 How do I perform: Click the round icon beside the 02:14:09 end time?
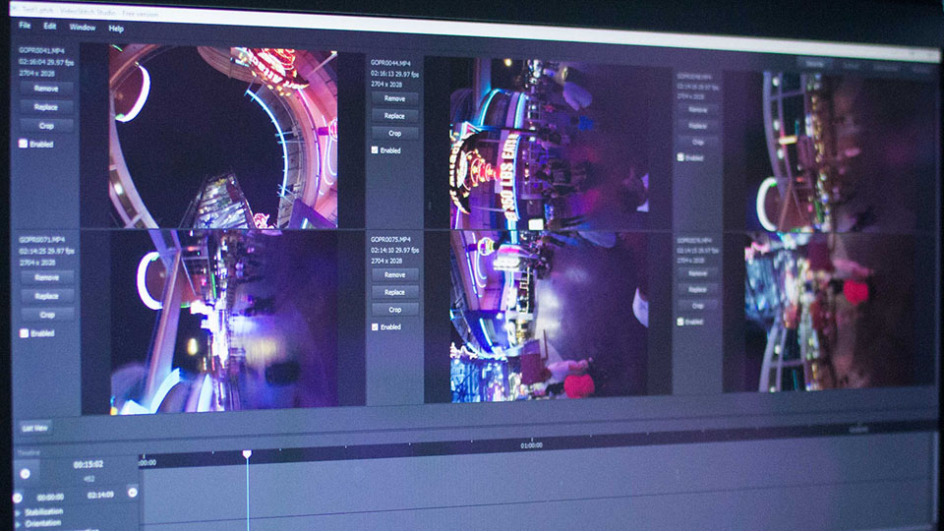[132, 492]
